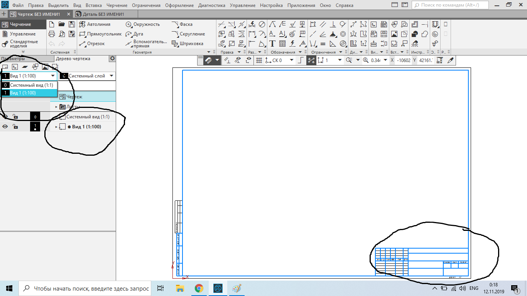Open the zoom scale 0.344 dropdown

pos(385,61)
